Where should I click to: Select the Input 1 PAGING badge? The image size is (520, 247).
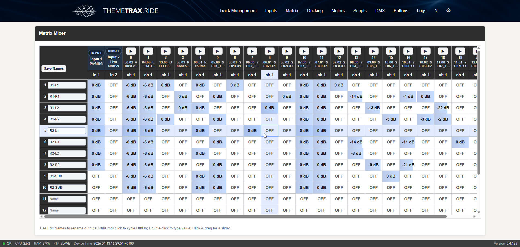tap(96, 53)
